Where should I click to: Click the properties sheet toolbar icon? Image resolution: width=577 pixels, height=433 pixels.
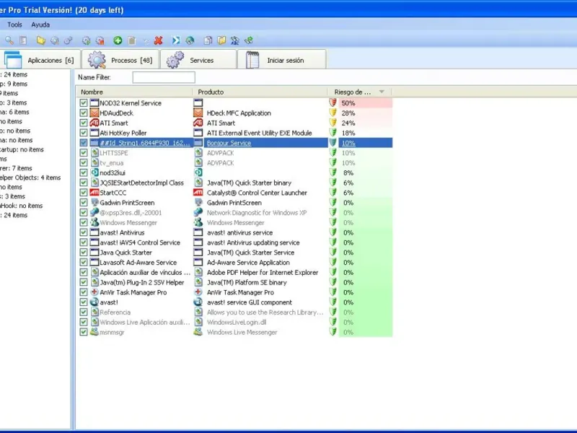point(23,40)
